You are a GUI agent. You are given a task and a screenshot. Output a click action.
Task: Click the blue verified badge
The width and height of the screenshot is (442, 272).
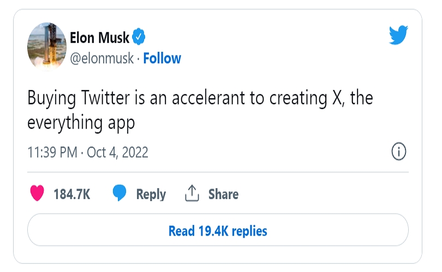point(139,38)
